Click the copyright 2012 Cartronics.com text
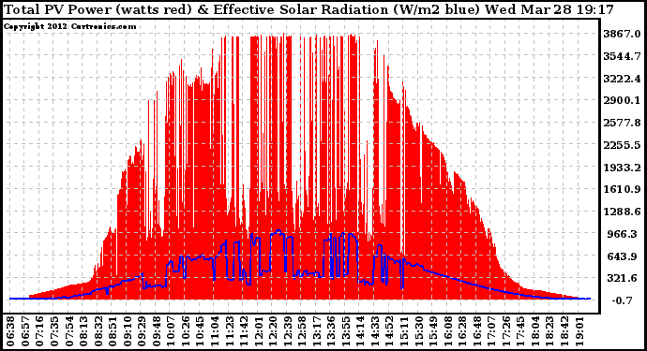 click(x=70, y=26)
